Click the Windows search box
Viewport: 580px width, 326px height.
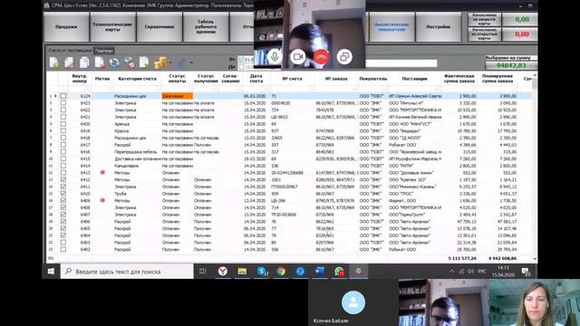click(x=127, y=272)
